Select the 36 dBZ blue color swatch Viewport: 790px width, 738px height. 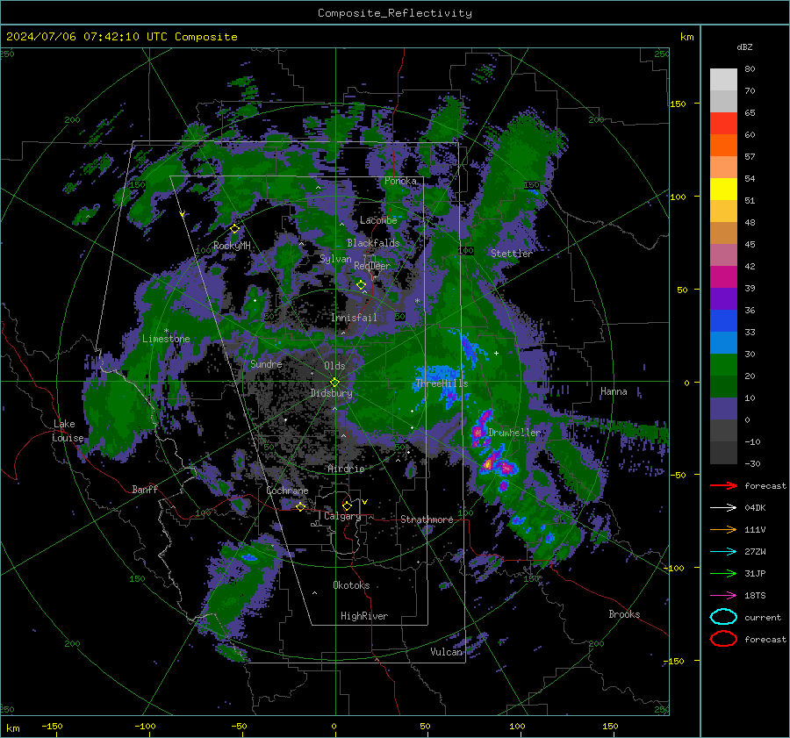point(723,320)
